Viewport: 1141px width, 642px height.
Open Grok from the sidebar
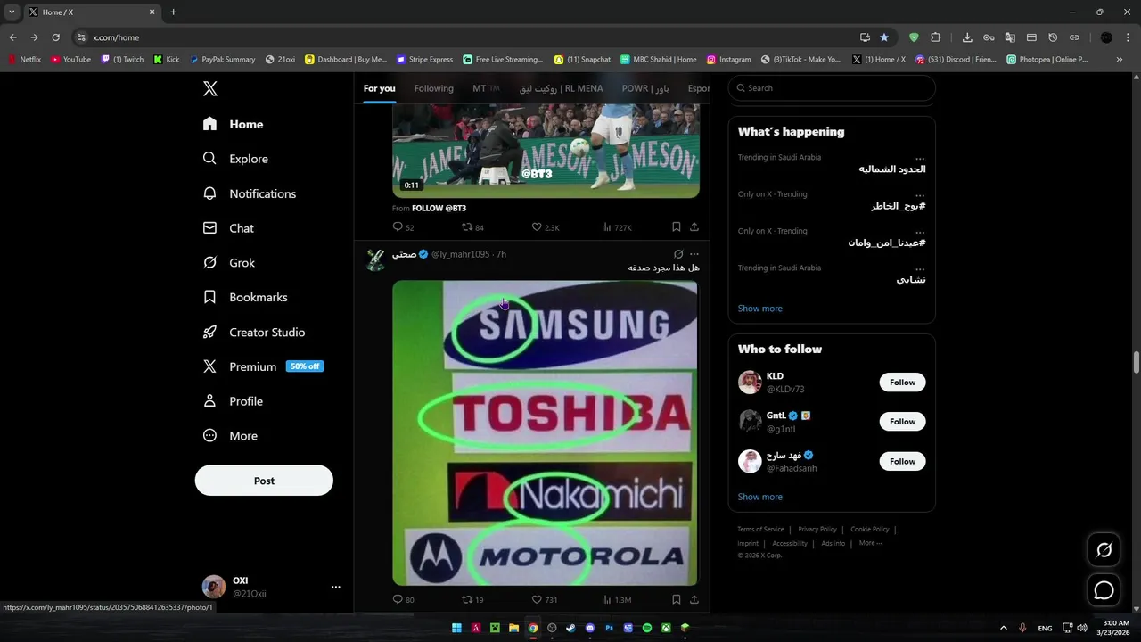click(229, 263)
